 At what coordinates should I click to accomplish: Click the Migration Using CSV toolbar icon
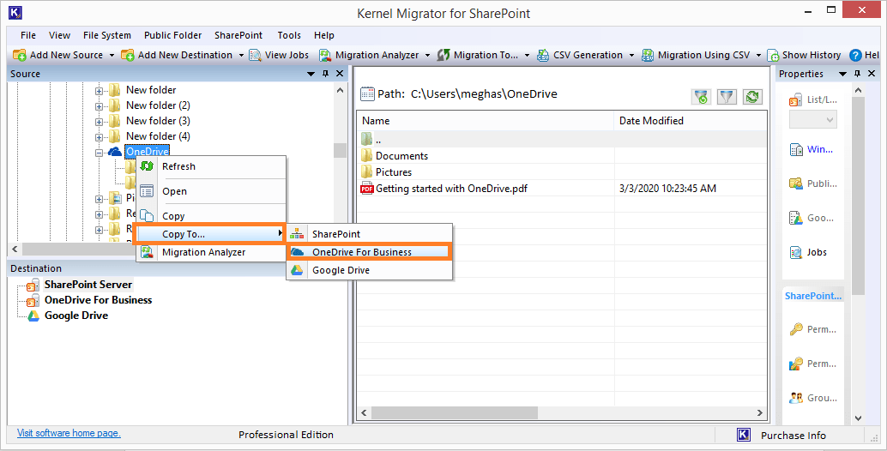(648, 56)
